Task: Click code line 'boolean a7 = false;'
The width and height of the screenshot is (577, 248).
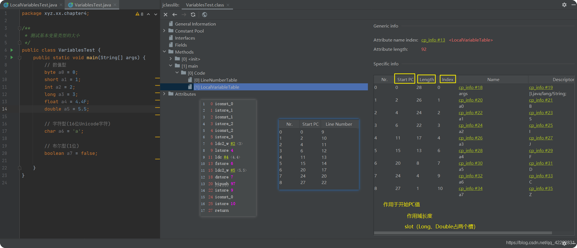Action: 71,153
